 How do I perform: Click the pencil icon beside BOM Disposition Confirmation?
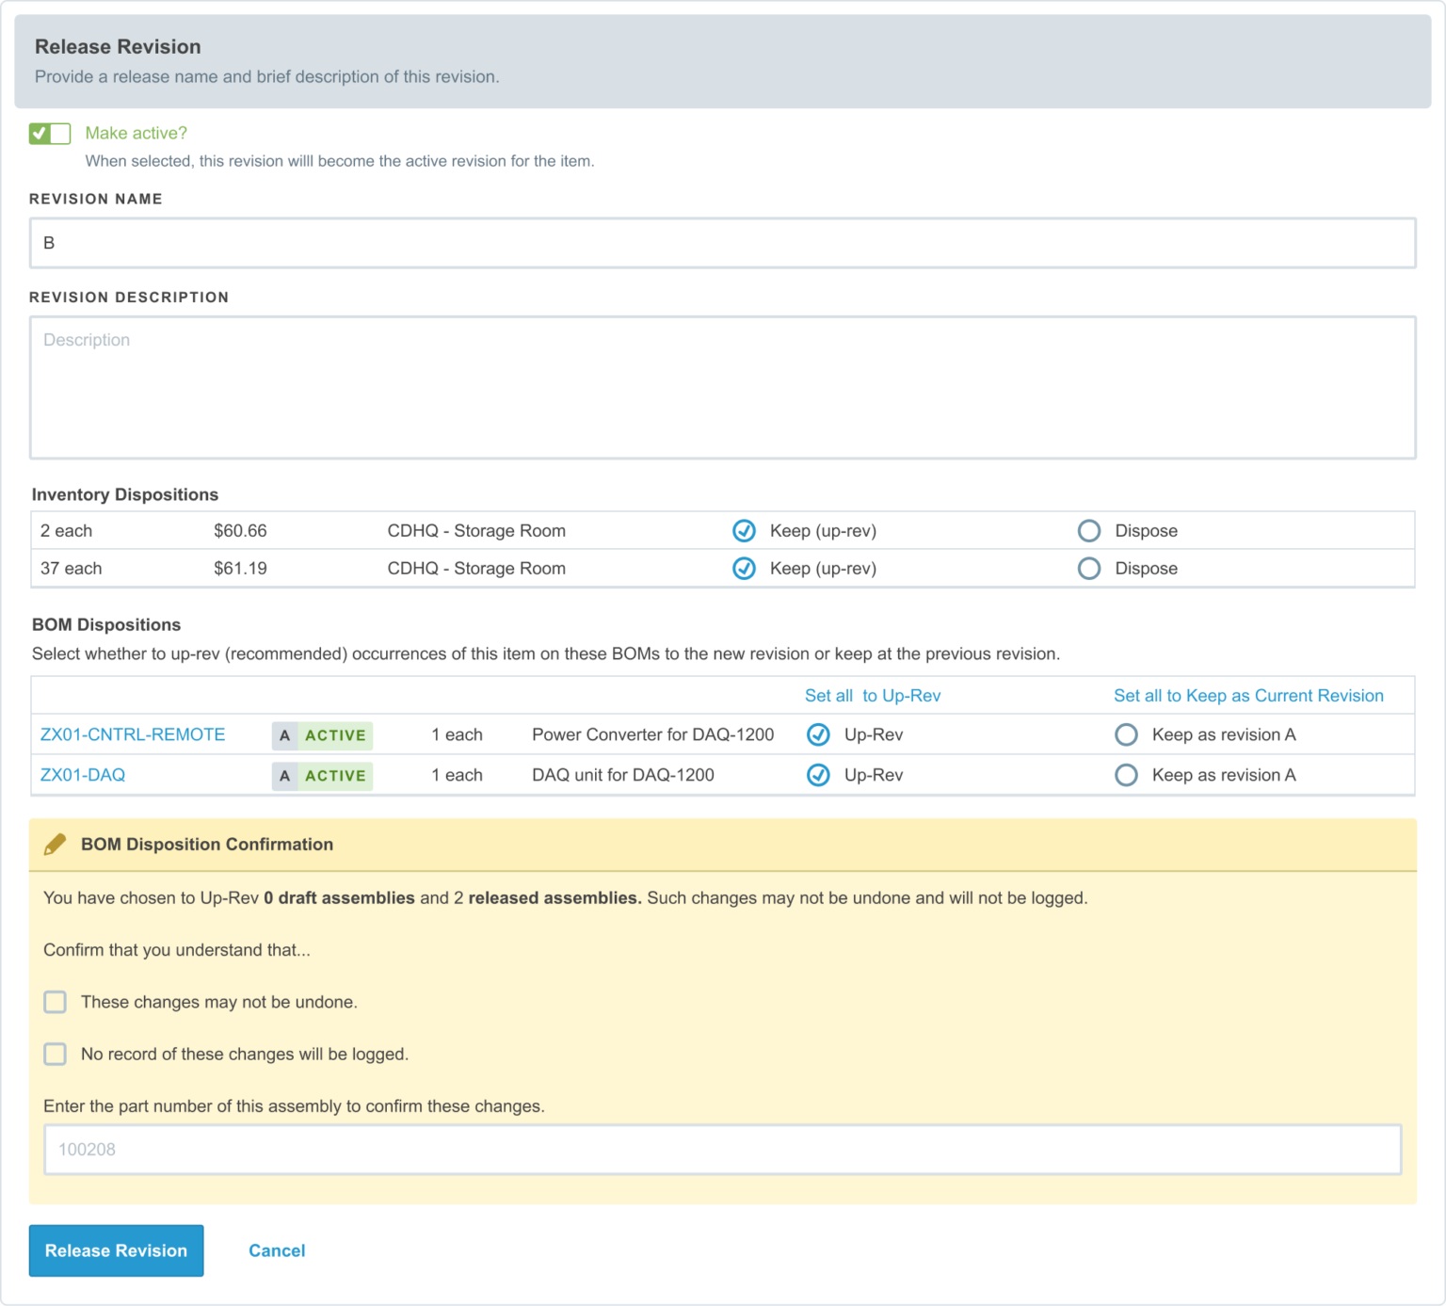click(x=56, y=845)
